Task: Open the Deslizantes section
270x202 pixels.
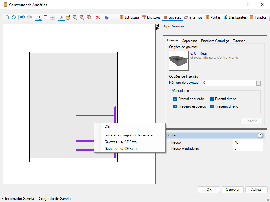Action: coord(235,17)
